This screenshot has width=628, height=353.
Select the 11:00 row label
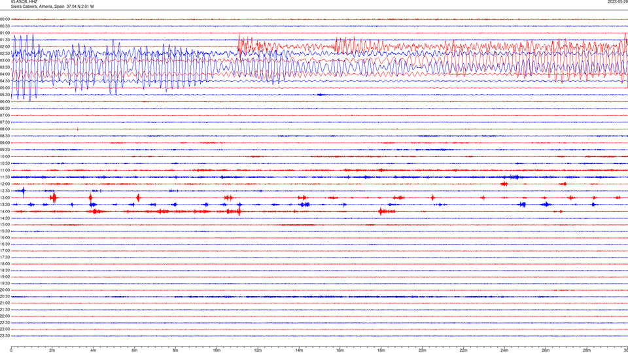[5, 170]
